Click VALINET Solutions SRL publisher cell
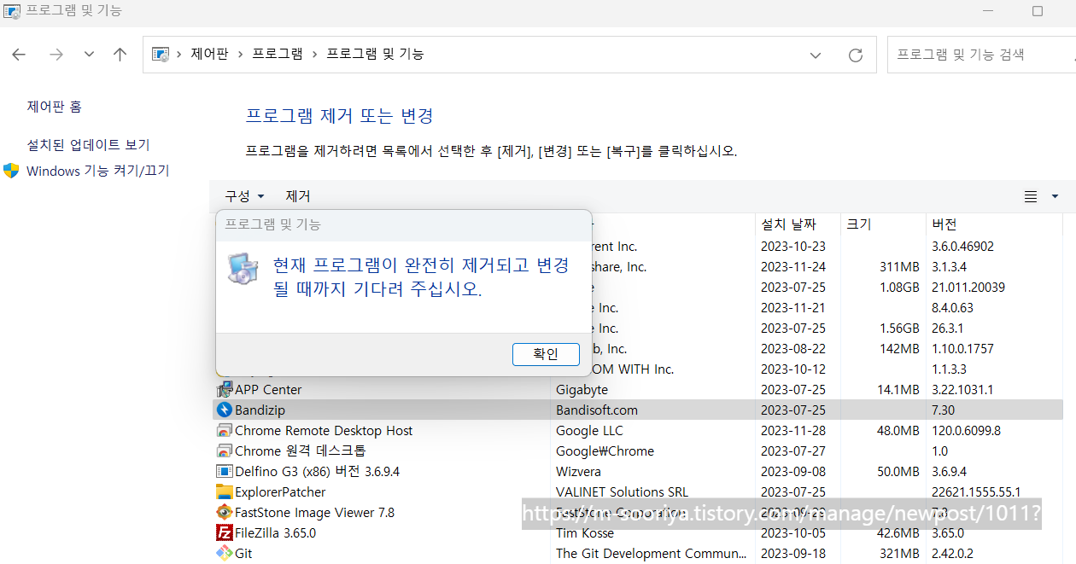Image resolution: width=1076 pixels, height=564 pixels. pyautogui.click(x=622, y=492)
